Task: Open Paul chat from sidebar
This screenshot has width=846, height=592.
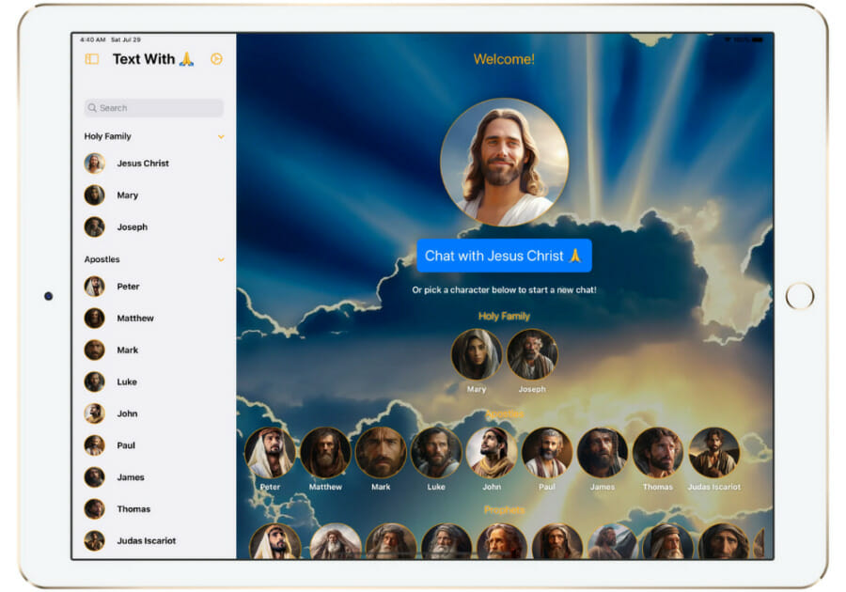Action: (x=154, y=445)
